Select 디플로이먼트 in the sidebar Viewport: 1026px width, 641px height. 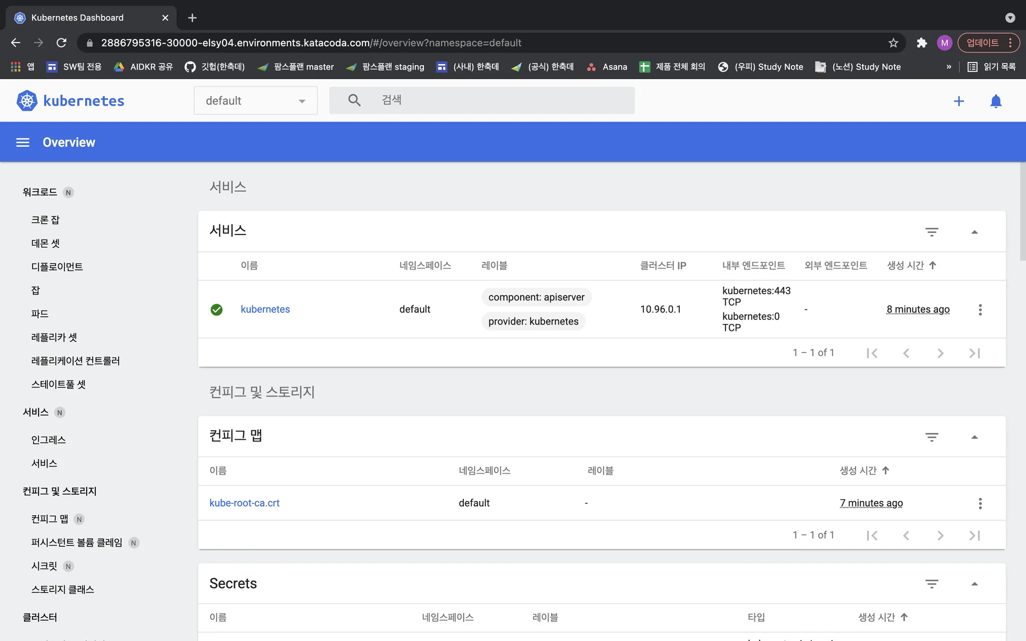[x=57, y=267]
